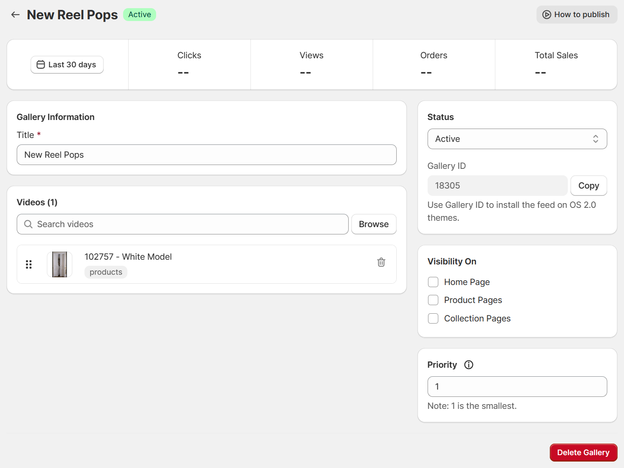
Task: Click the search magnifier icon in videos
Action: coord(28,224)
